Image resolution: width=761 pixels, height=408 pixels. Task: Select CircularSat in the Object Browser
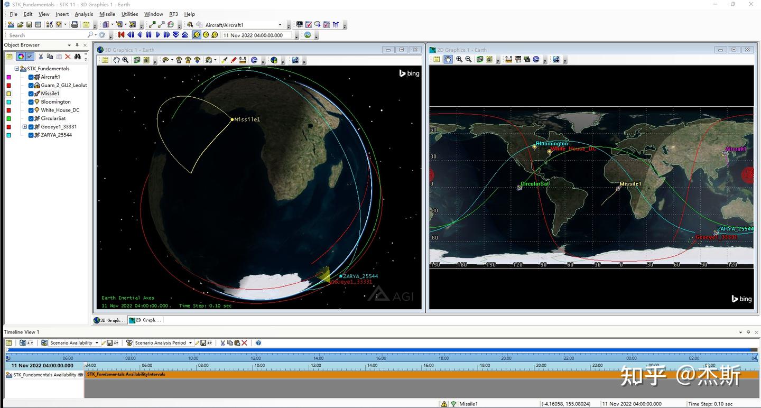pos(53,118)
